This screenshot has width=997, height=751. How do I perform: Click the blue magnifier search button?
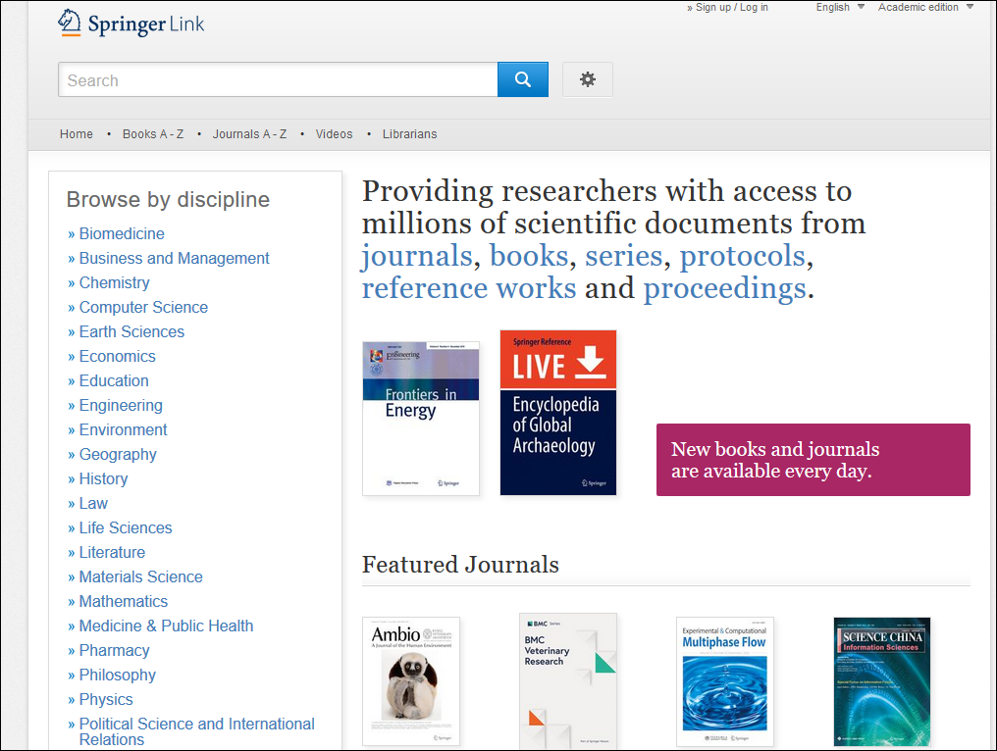523,79
